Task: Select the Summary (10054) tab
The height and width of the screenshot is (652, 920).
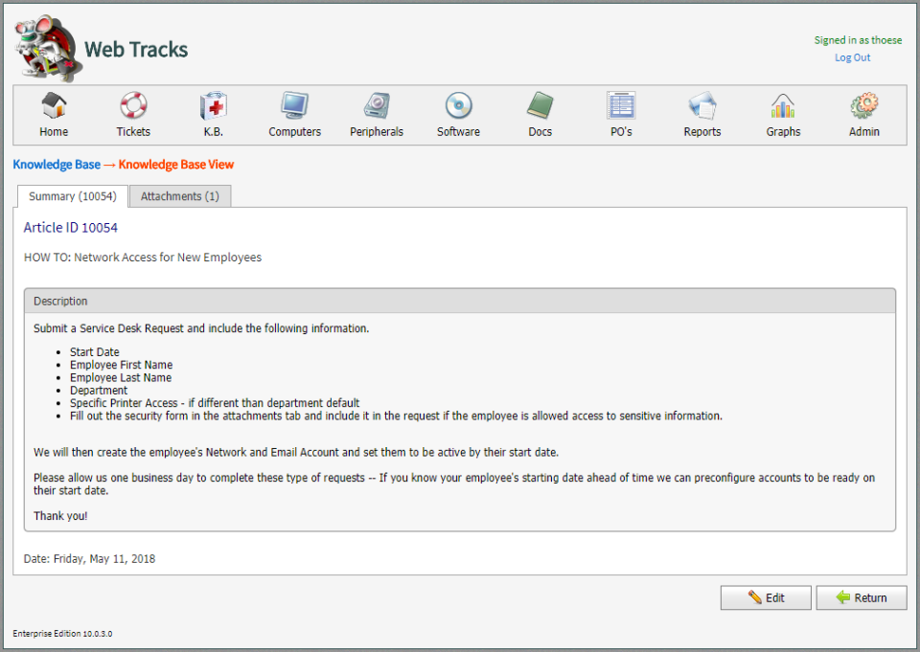Action: coord(72,195)
